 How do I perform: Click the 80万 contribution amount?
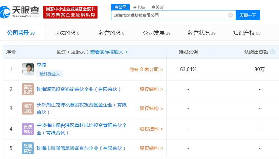[x=259, y=69]
